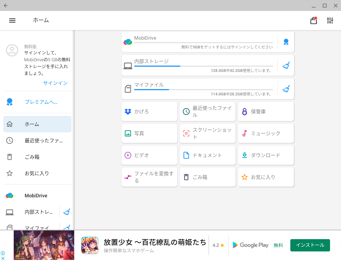341x261 pixels.
Task: Open the hamburger navigation menu
Action: tap(12, 20)
